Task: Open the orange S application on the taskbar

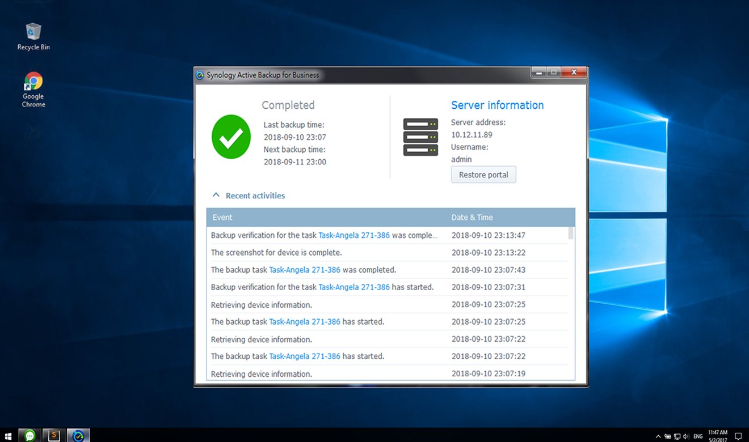Action: click(x=53, y=435)
